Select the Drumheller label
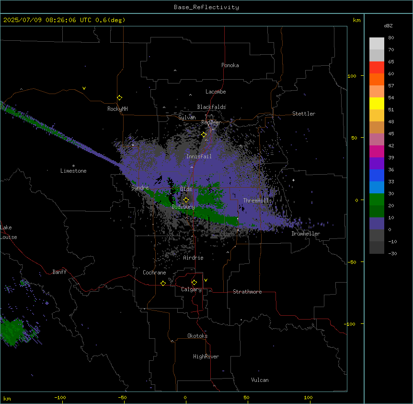This screenshot has width=413, height=404. [x=306, y=234]
